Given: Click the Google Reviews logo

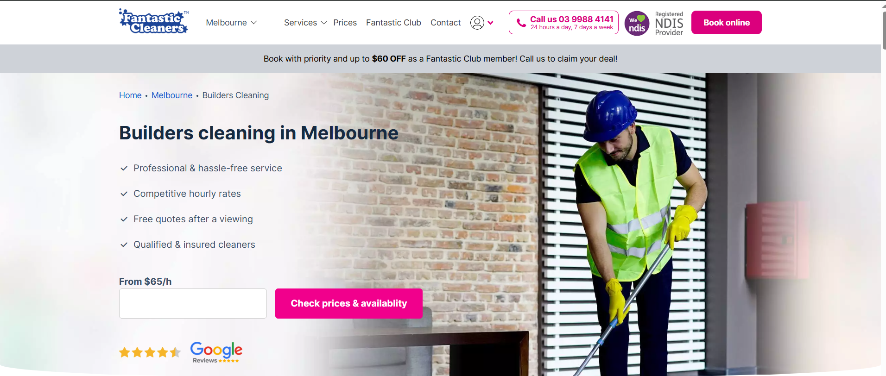Looking at the screenshot, I should click(x=216, y=352).
